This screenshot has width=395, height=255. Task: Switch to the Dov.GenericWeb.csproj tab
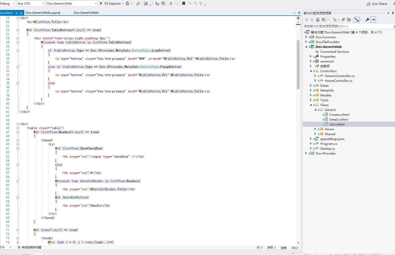43,13
